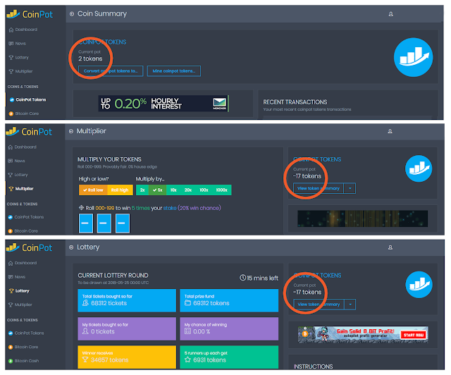451x375 pixels.
Task: Click the first blue roll digit card
Action: point(86,223)
